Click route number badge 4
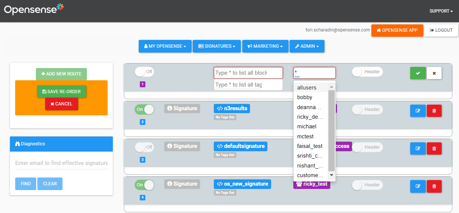459x213 pixels. point(143,197)
